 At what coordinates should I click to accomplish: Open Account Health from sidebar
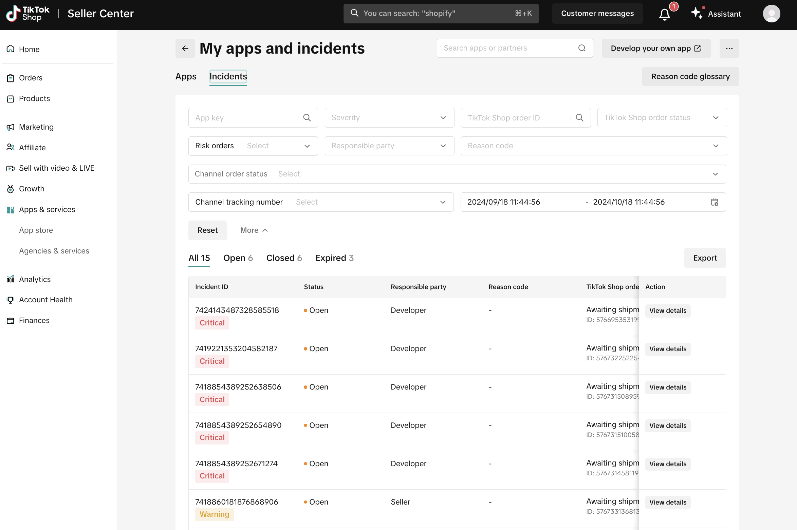pos(45,300)
